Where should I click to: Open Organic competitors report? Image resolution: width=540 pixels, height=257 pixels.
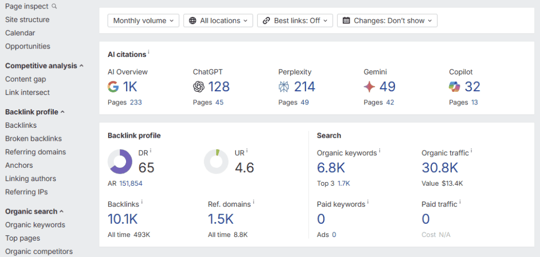[x=39, y=252]
